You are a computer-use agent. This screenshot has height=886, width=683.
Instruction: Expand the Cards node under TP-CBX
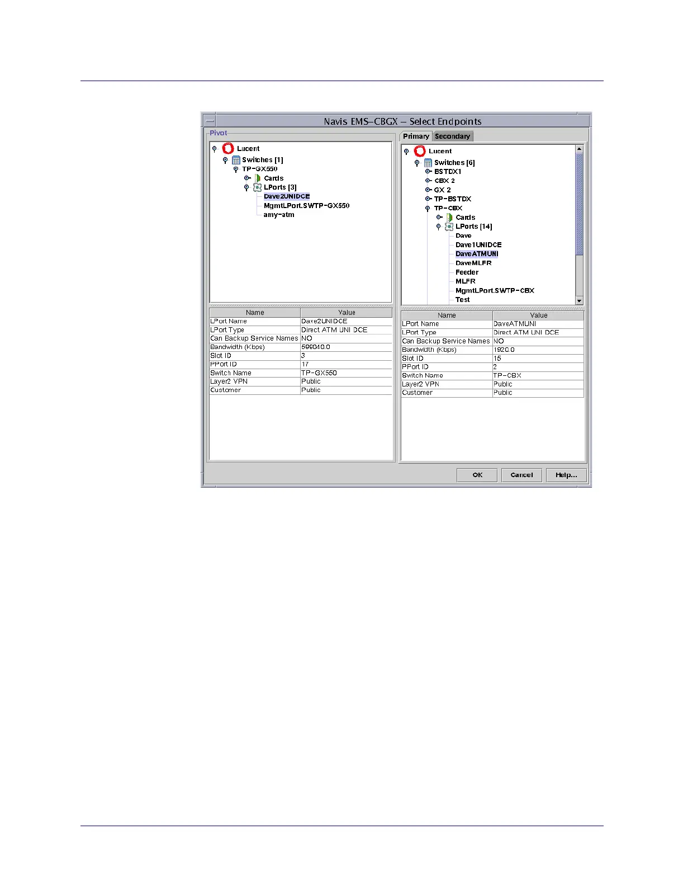tap(439, 217)
